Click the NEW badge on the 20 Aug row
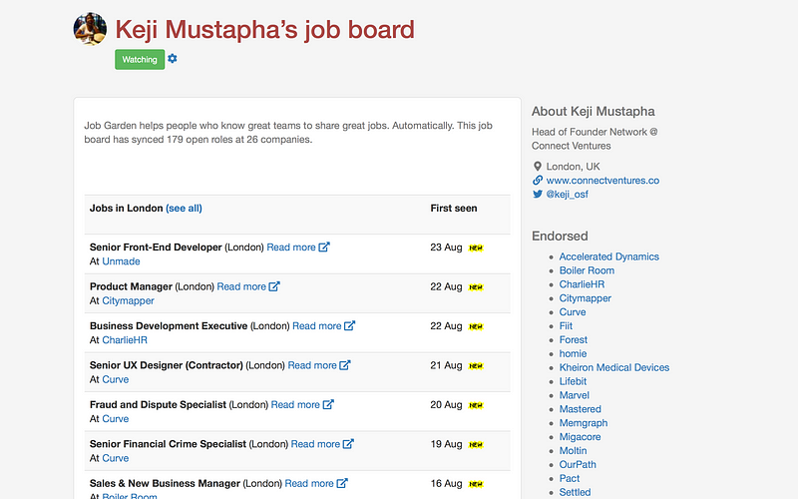Viewport: 798px width, 499px height. click(476, 405)
